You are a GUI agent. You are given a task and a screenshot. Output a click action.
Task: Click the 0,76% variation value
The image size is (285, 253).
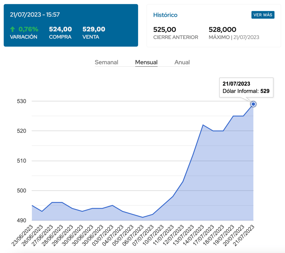click(x=28, y=29)
